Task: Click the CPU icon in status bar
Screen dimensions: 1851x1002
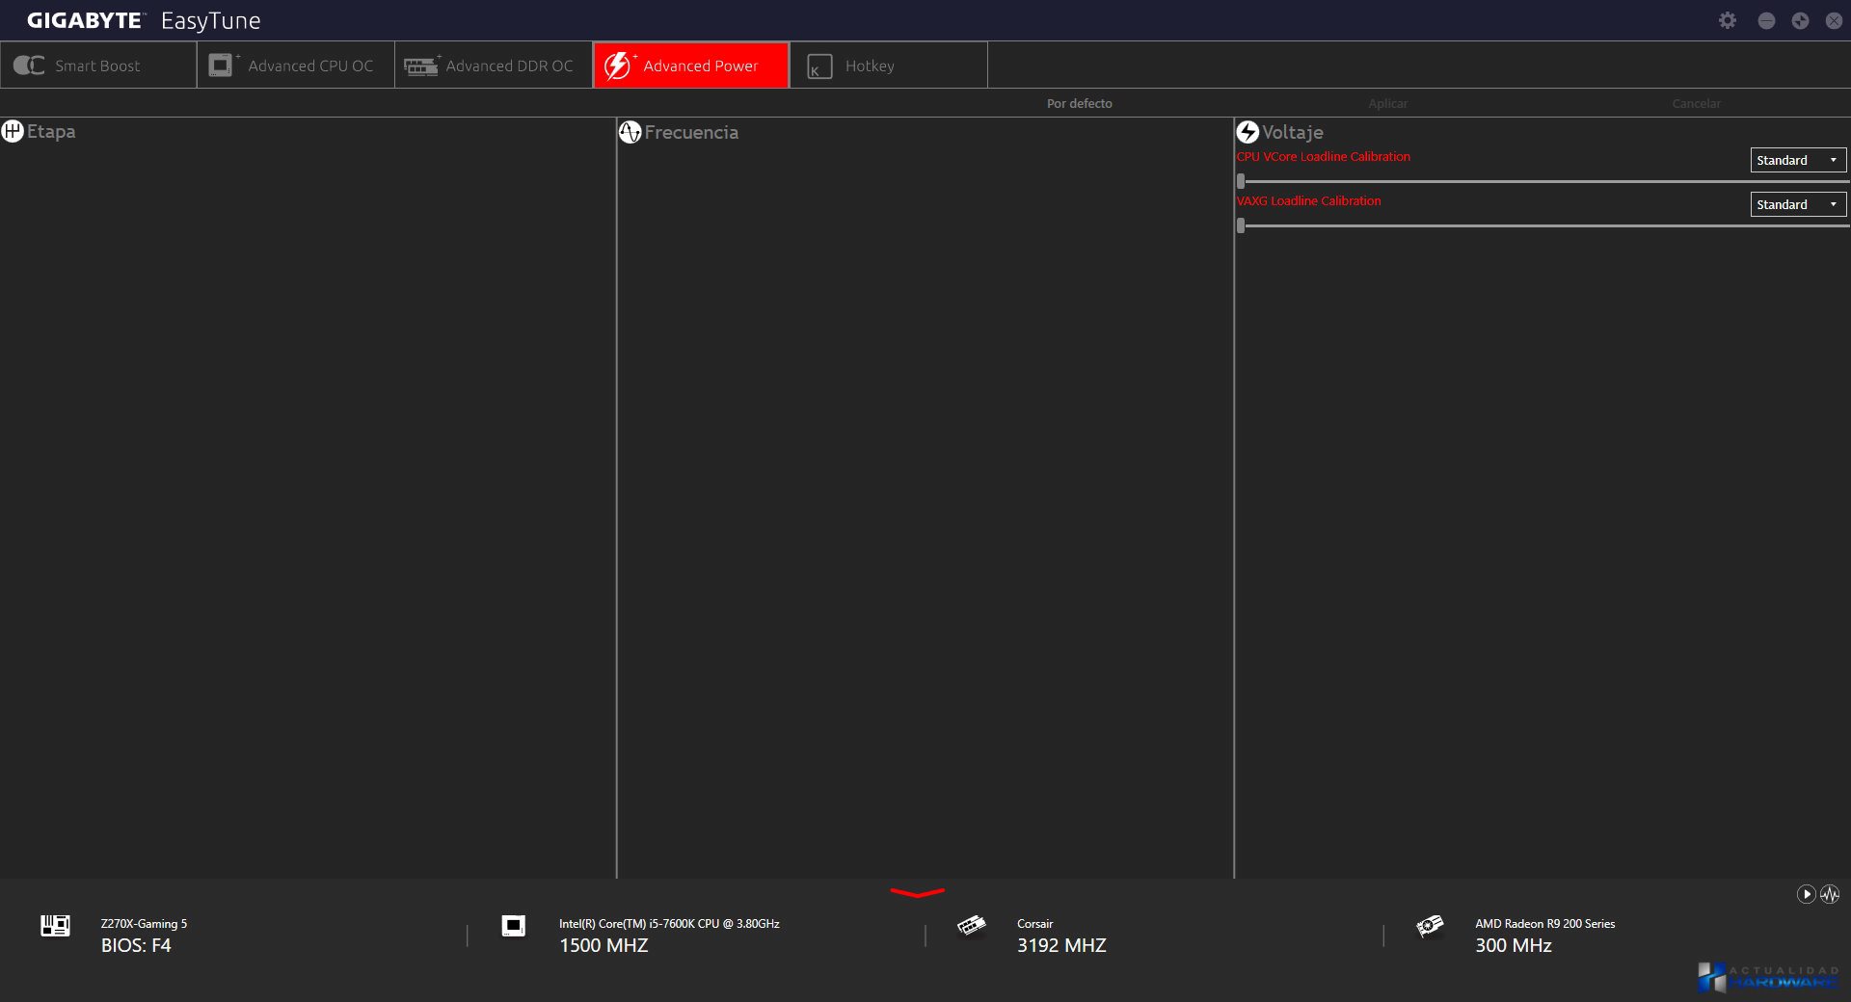Action: click(513, 926)
